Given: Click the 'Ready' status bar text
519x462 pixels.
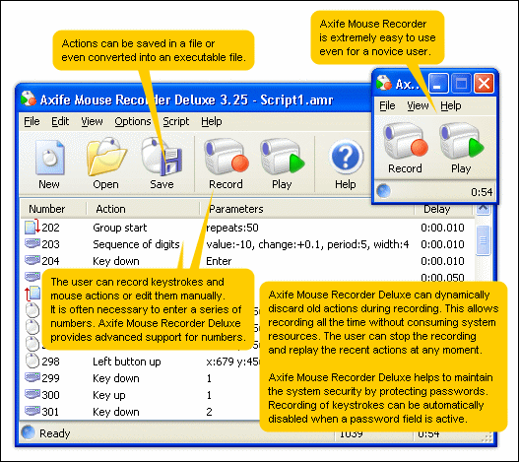Looking at the screenshot, I should (x=55, y=433).
